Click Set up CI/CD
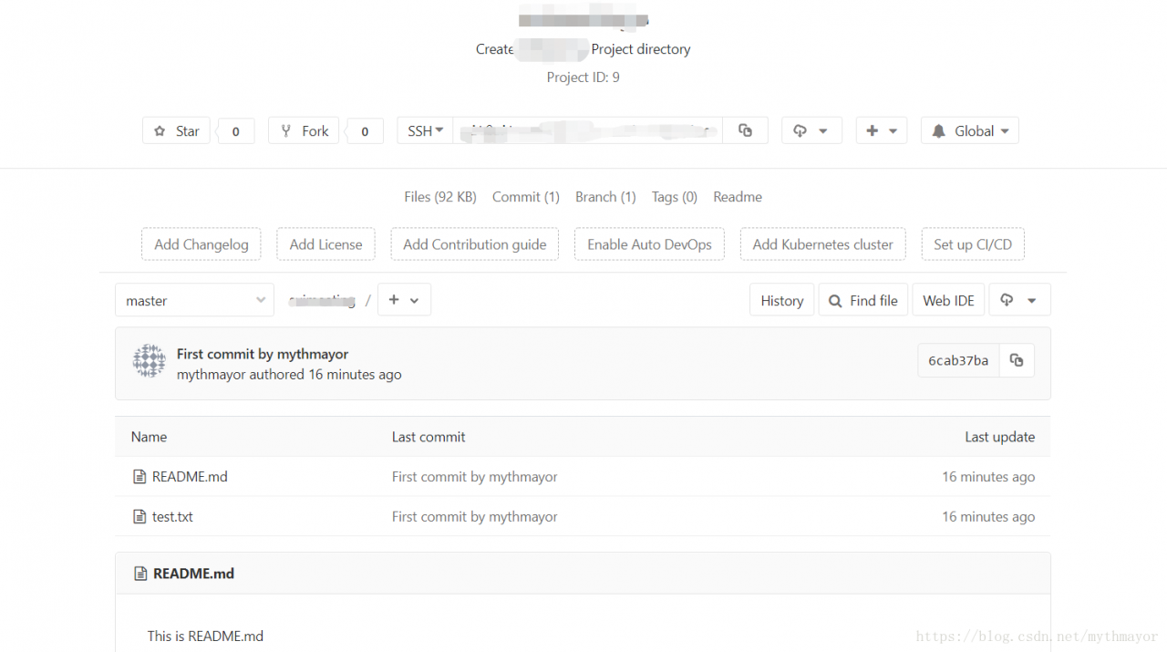Image resolution: width=1167 pixels, height=652 pixels. 973,244
